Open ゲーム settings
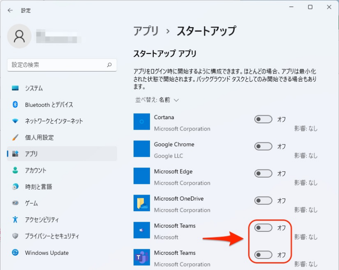Screen dimensions: 339x270 point(62,203)
